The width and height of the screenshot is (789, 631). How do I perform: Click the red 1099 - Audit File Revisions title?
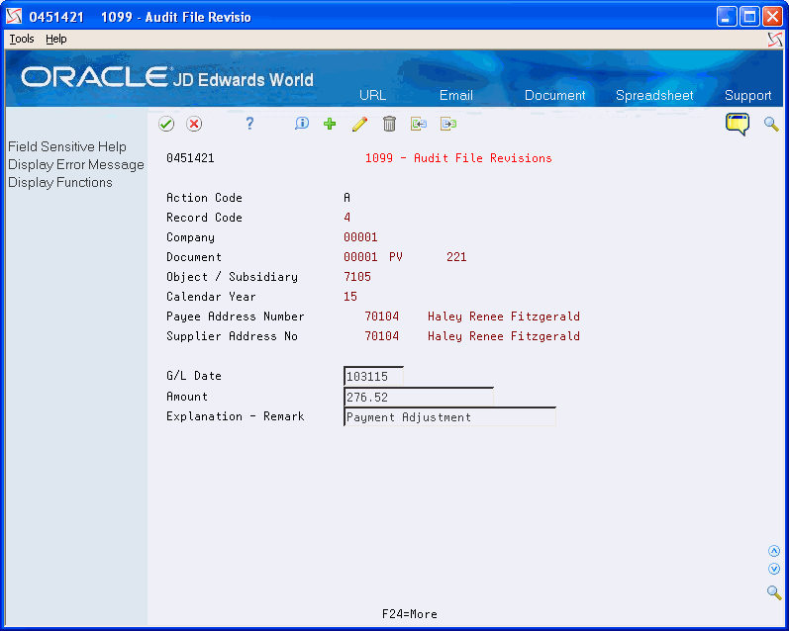pyautogui.click(x=458, y=158)
